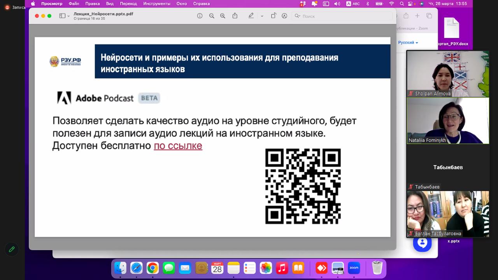Zoom out of the PDF page
Viewport: 498px width, 280px height.
[x=212, y=16]
